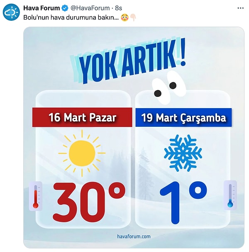Click the YOK ARTIK! headline
The image size is (249, 252).
[x=128, y=62]
